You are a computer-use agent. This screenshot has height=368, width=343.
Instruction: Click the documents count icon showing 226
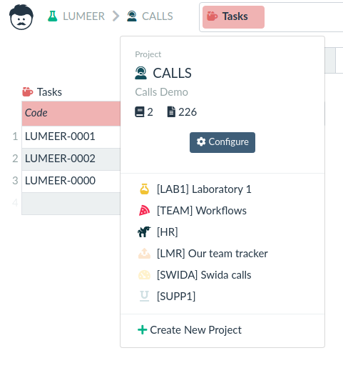171,112
